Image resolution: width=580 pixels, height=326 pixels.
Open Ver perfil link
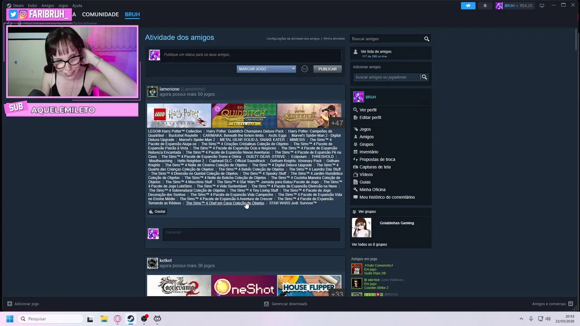point(367,110)
